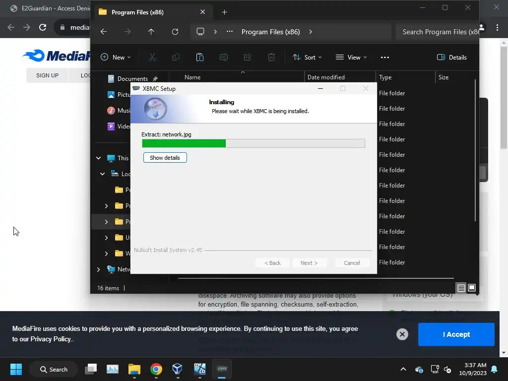508x381 pixels.
Task: Click the address bar ellipsis in Explorer
Action: pyautogui.click(x=230, y=32)
